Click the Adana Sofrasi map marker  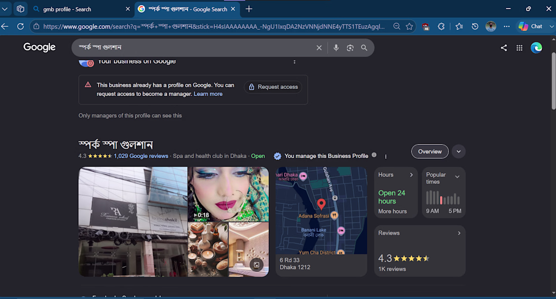(x=334, y=215)
